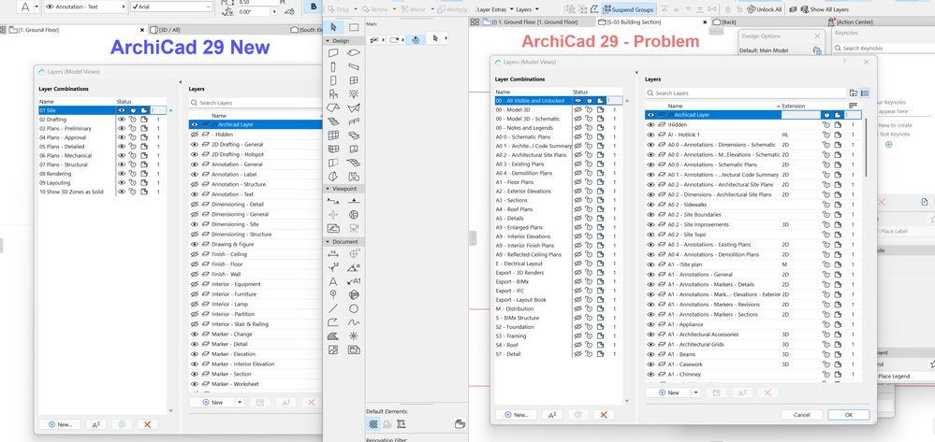Select the Drawing tool
The width and height of the screenshot is (935, 442).
point(354,350)
